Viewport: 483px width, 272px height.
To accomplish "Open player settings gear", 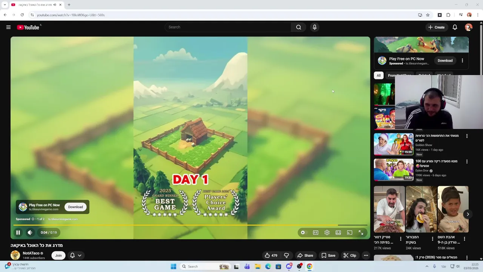I will (327, 232).
